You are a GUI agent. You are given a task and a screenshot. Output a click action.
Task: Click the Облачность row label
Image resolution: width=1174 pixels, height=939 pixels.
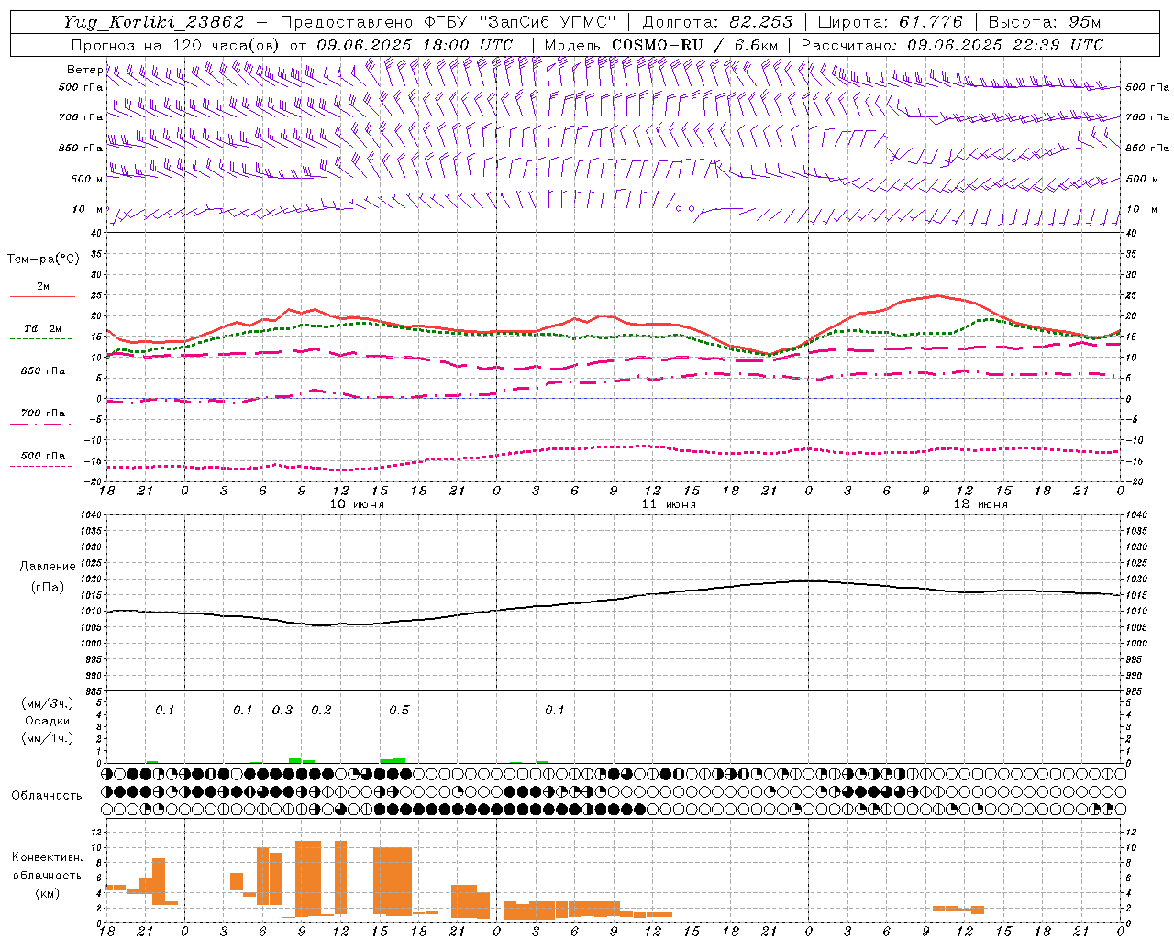pyautogui.click(x=47, y=796)
